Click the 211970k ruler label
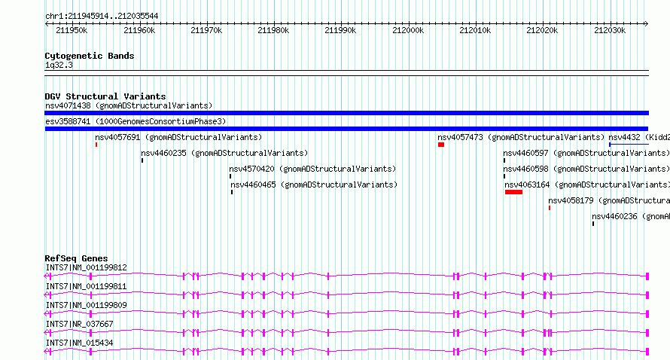The image size is (670, 360). click(206, 30)
